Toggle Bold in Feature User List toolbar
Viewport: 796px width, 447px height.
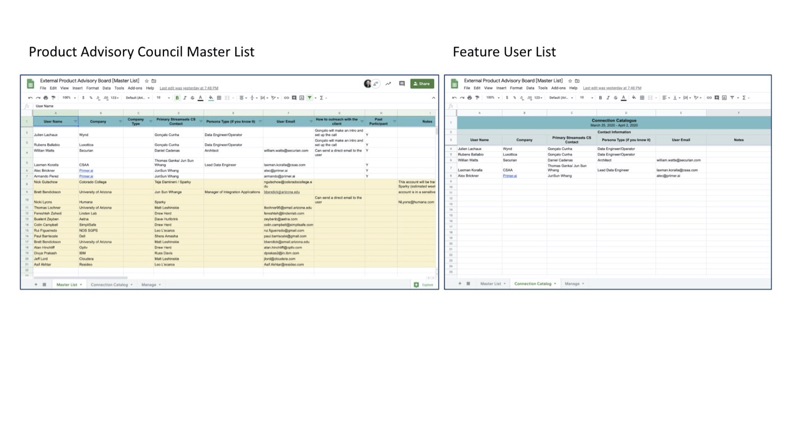(x=600, y=98)
